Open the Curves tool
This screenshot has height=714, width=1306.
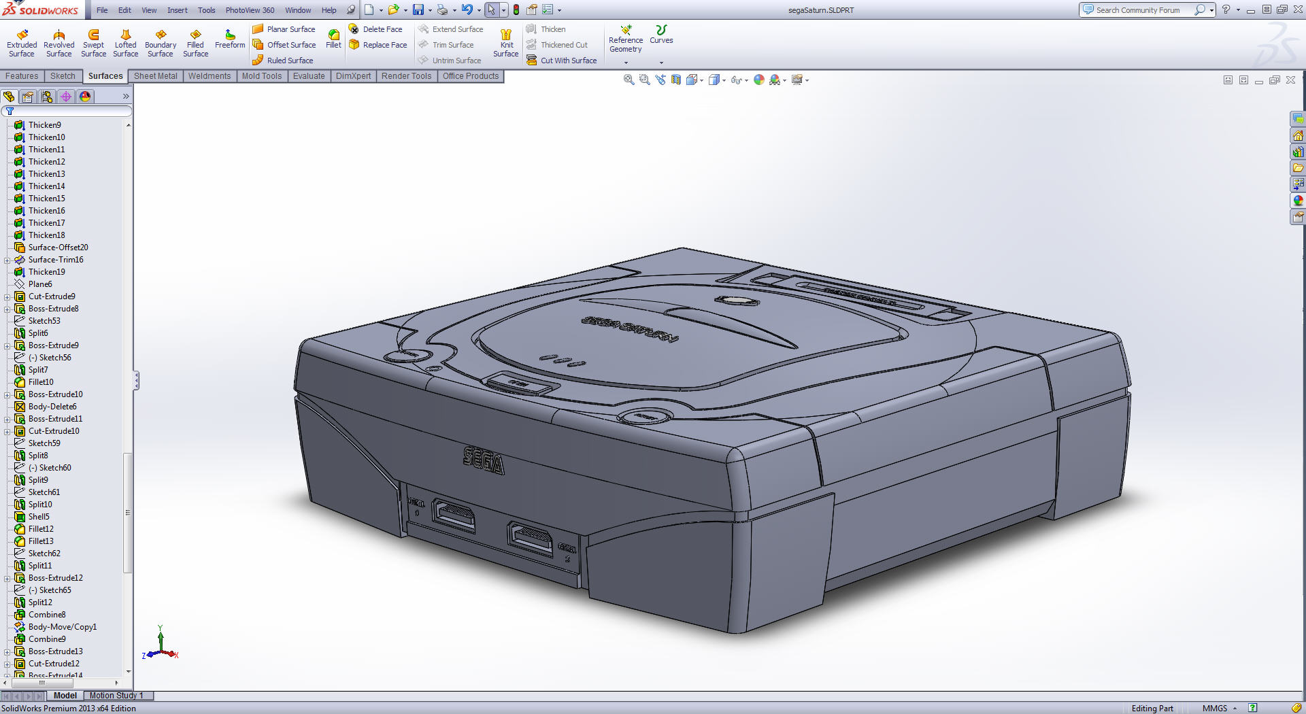(x=661, y=35)
